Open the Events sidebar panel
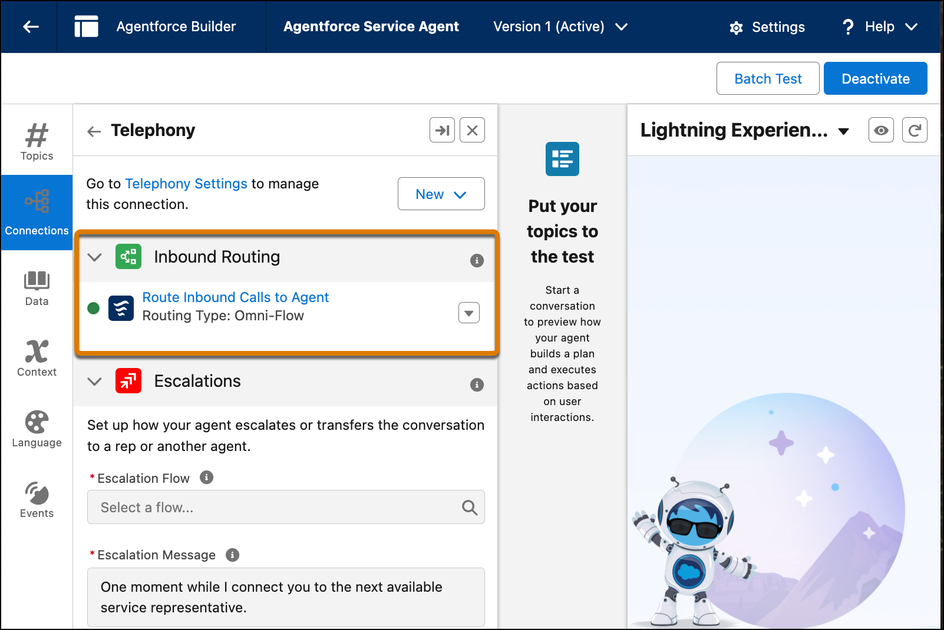 37,500
